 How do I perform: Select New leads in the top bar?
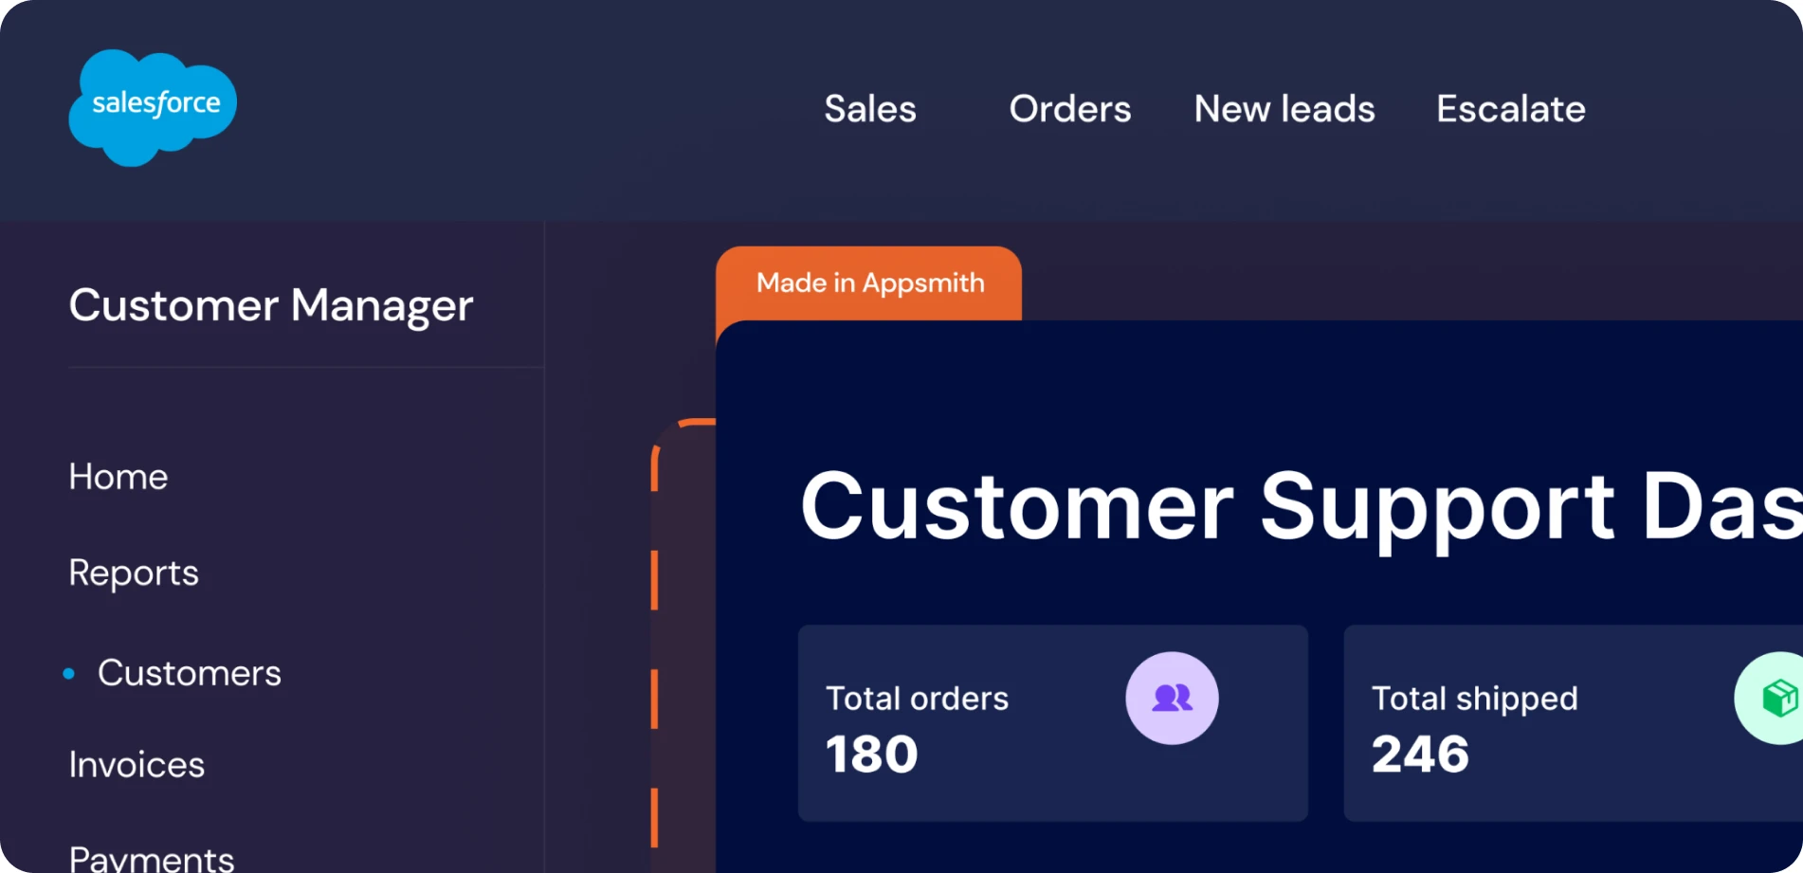[1284, 109]
